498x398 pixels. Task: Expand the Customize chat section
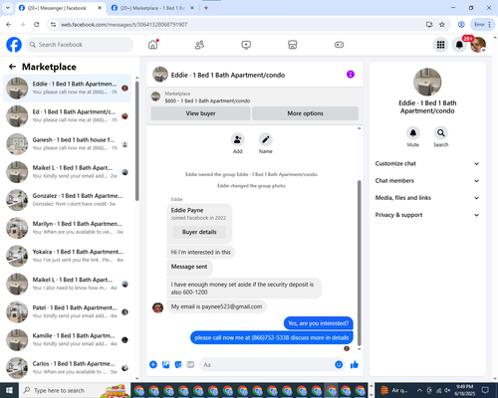[427, 163]
